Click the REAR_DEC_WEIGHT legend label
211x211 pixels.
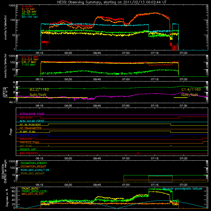[x=32, y=174]
